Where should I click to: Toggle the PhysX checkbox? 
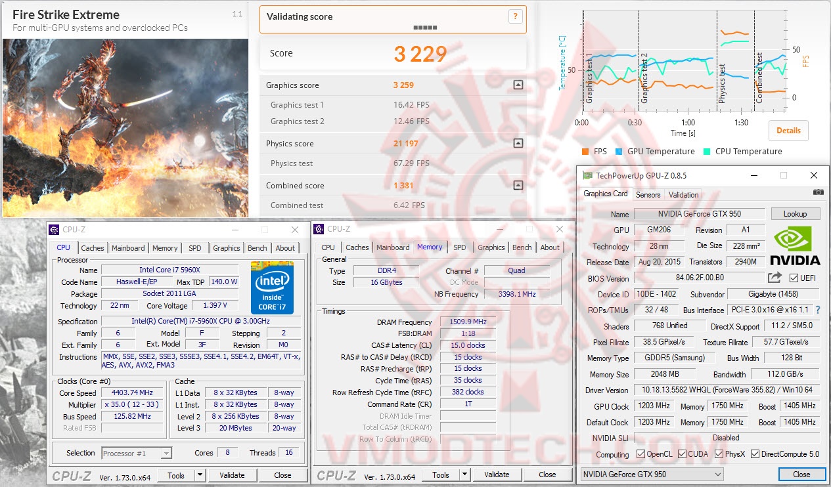click(720, 454)
